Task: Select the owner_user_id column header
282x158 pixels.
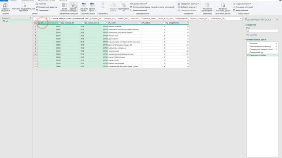Action: 93,23
